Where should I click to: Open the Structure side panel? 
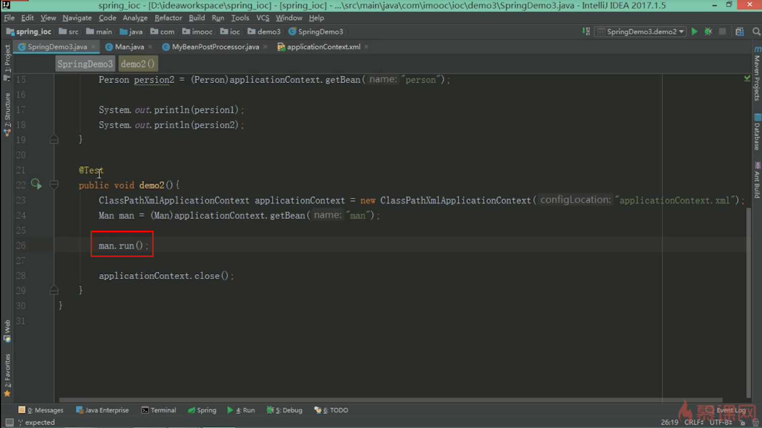click(x=7, y=114)
